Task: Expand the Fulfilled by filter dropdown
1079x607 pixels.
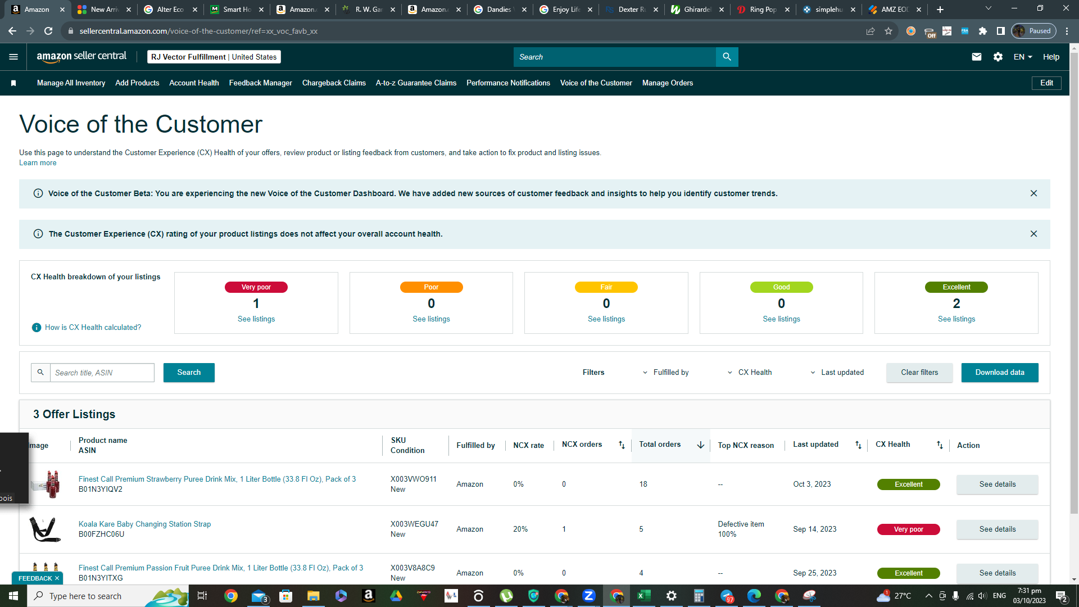Action: click(665, 373)
